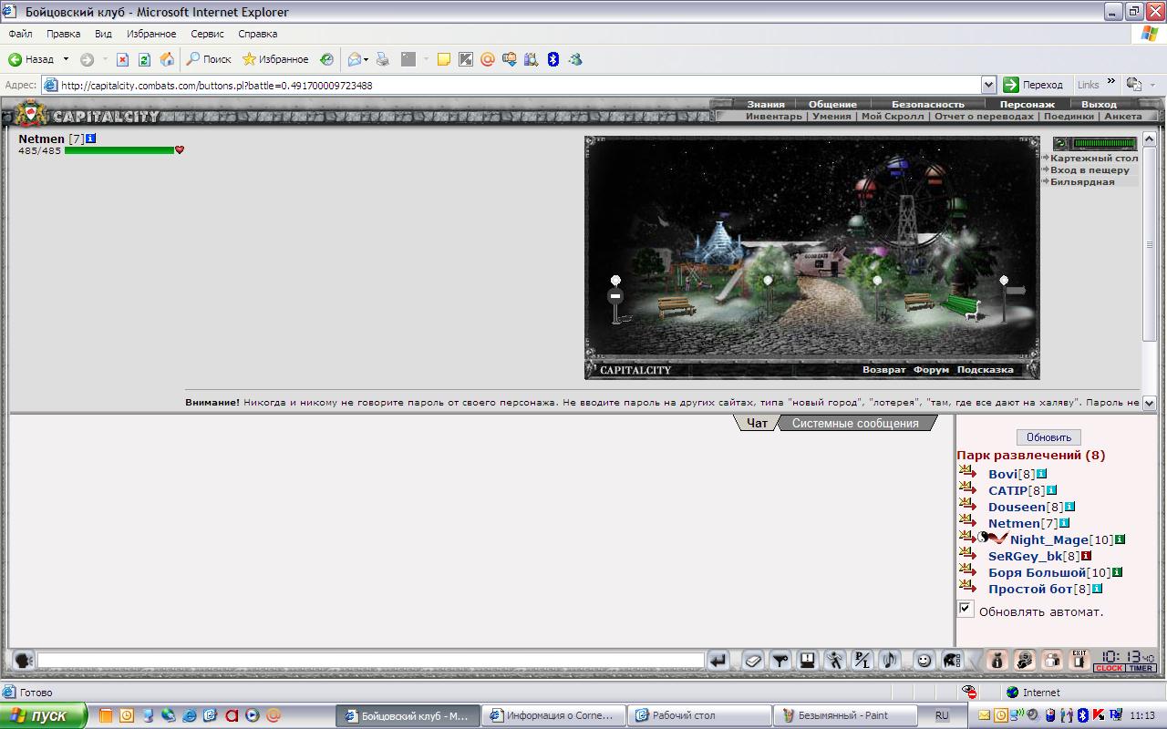This screenshot has width=1167, height=729.
Task: Click the chat send arrow button
Action: point(718,660)
